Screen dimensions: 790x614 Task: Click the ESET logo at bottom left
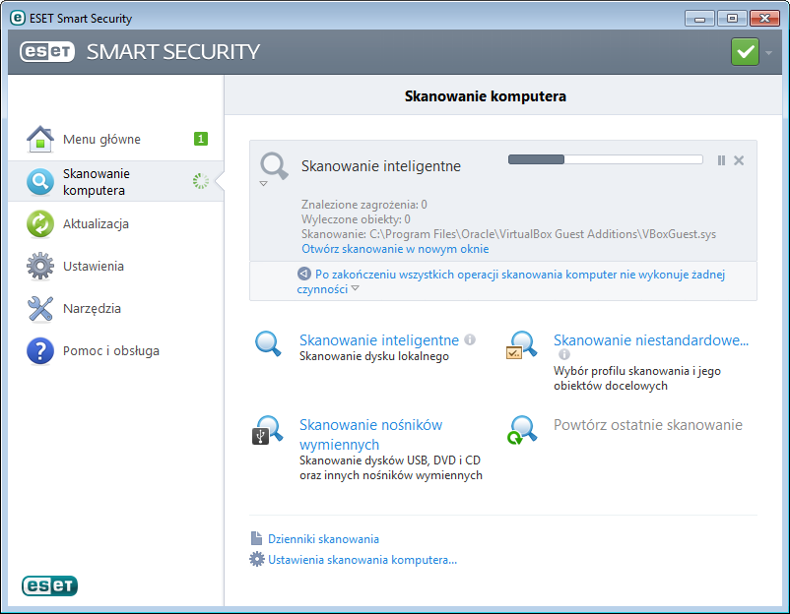49,585
